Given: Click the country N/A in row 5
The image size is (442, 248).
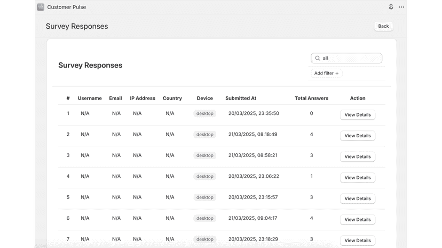Looking at the screenshot, I should (x=170, y=197).
